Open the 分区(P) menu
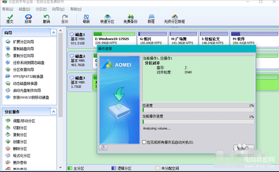This screenshot has width=279, height=172. tap(41, 9)
